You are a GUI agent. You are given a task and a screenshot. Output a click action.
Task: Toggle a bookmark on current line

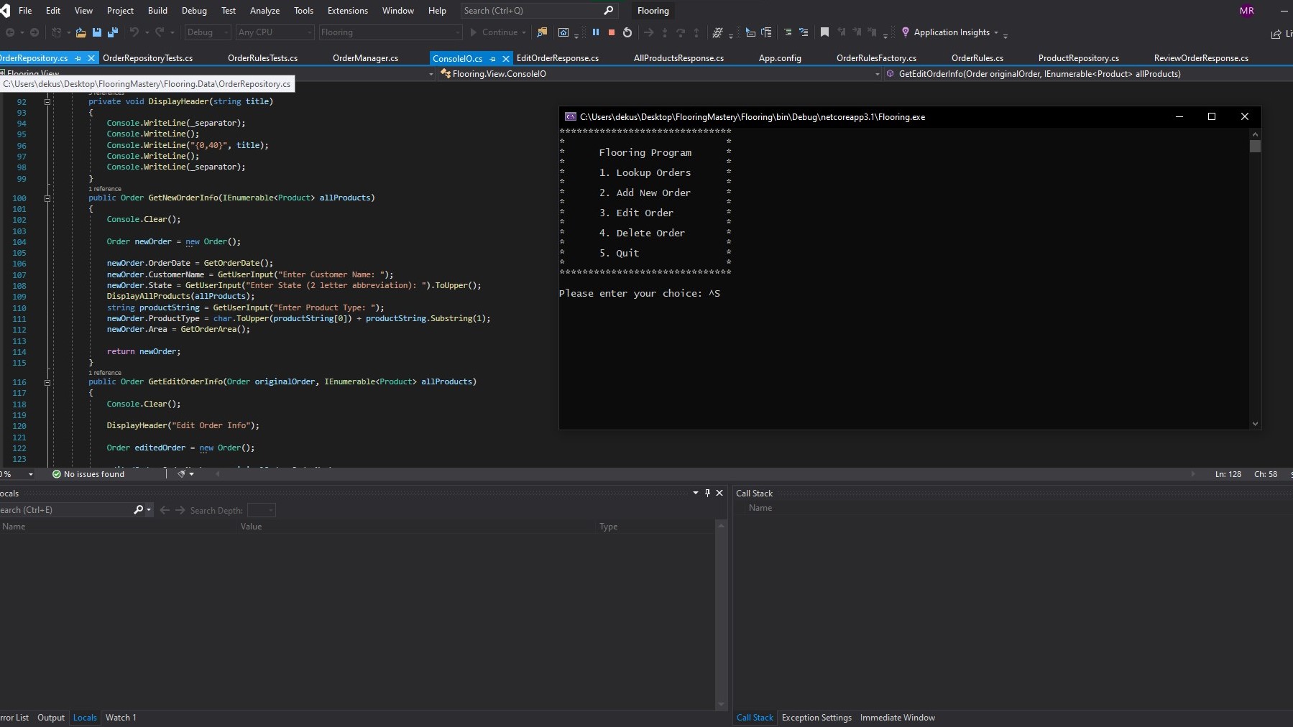pyautogui.click(x=824, y=32)
